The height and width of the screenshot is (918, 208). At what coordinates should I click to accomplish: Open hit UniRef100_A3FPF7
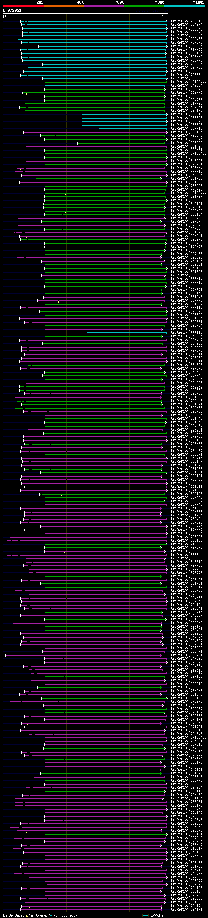point(187,46)
